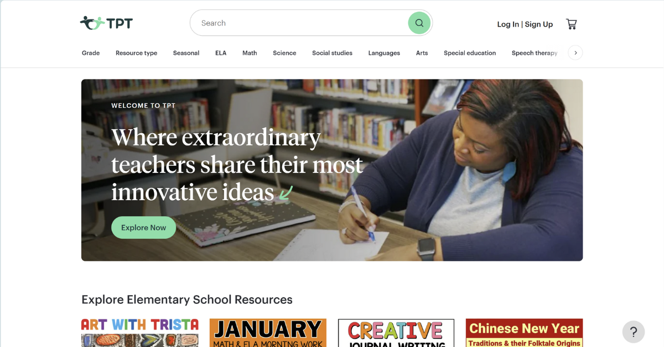
Task: Open the help question mark bubble
Action: tap(634, 332)
